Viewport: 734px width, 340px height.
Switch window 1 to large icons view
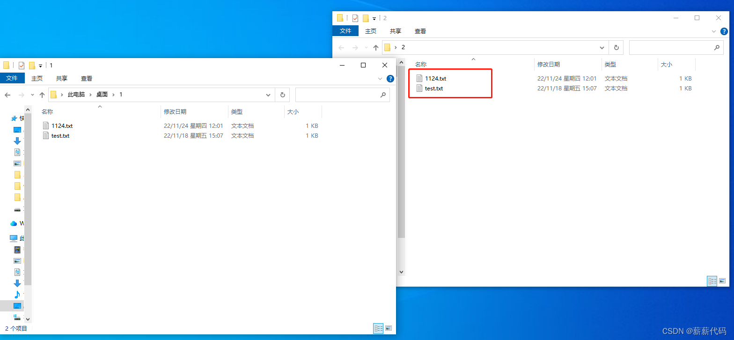pos(388,329)
